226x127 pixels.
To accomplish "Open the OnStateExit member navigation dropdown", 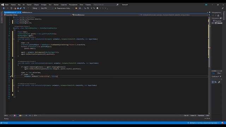I will click(174, 15).
